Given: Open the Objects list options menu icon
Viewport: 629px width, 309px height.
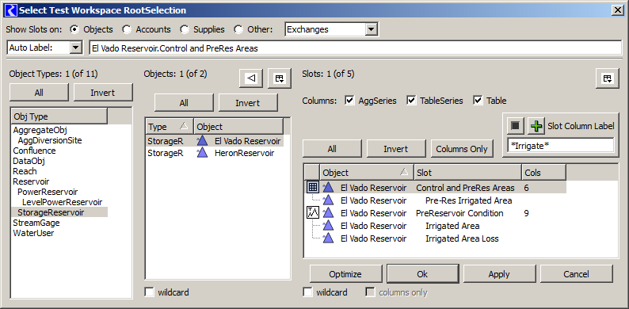Looking at the screenshot, I should pos(280,78).
